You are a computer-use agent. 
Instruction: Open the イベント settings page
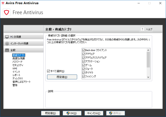[16, 72]
